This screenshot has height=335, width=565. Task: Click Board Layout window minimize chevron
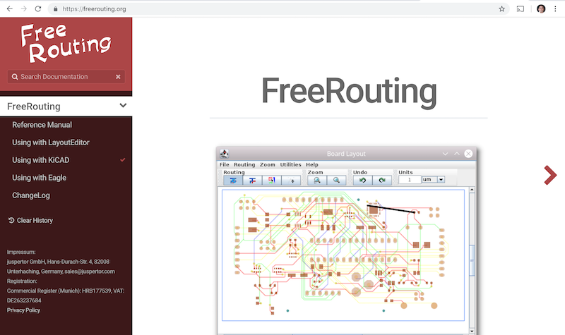pos(446,154)
